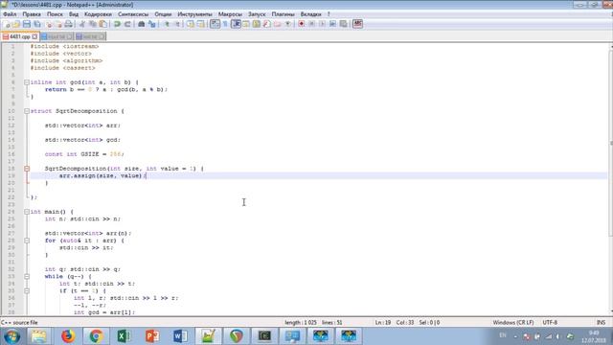Click Windows (CR LF) in status bar
The height and width of the screenshot is (345, 613).
[513, 322]
